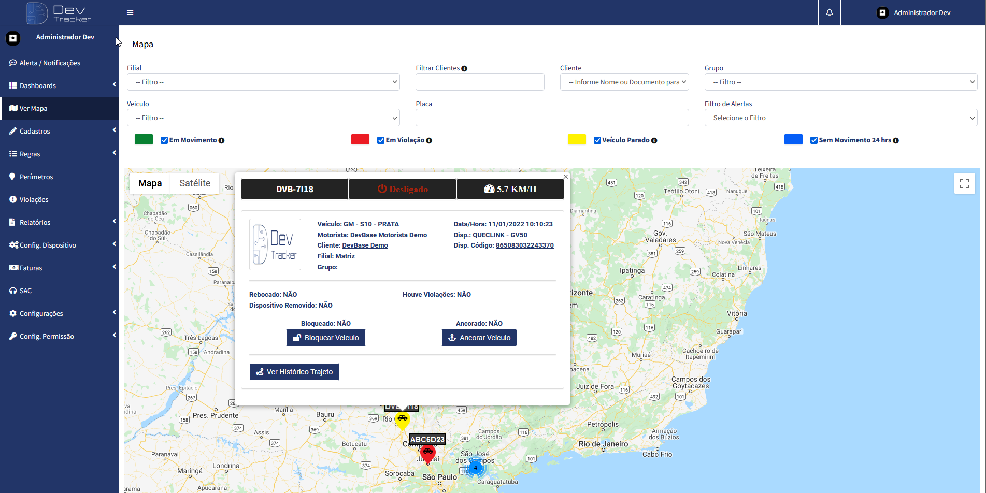The image size is (986, 493).
Task: Open the Filtro de Alertas selector
Action: pyautogui.click(x=840, y=118)
